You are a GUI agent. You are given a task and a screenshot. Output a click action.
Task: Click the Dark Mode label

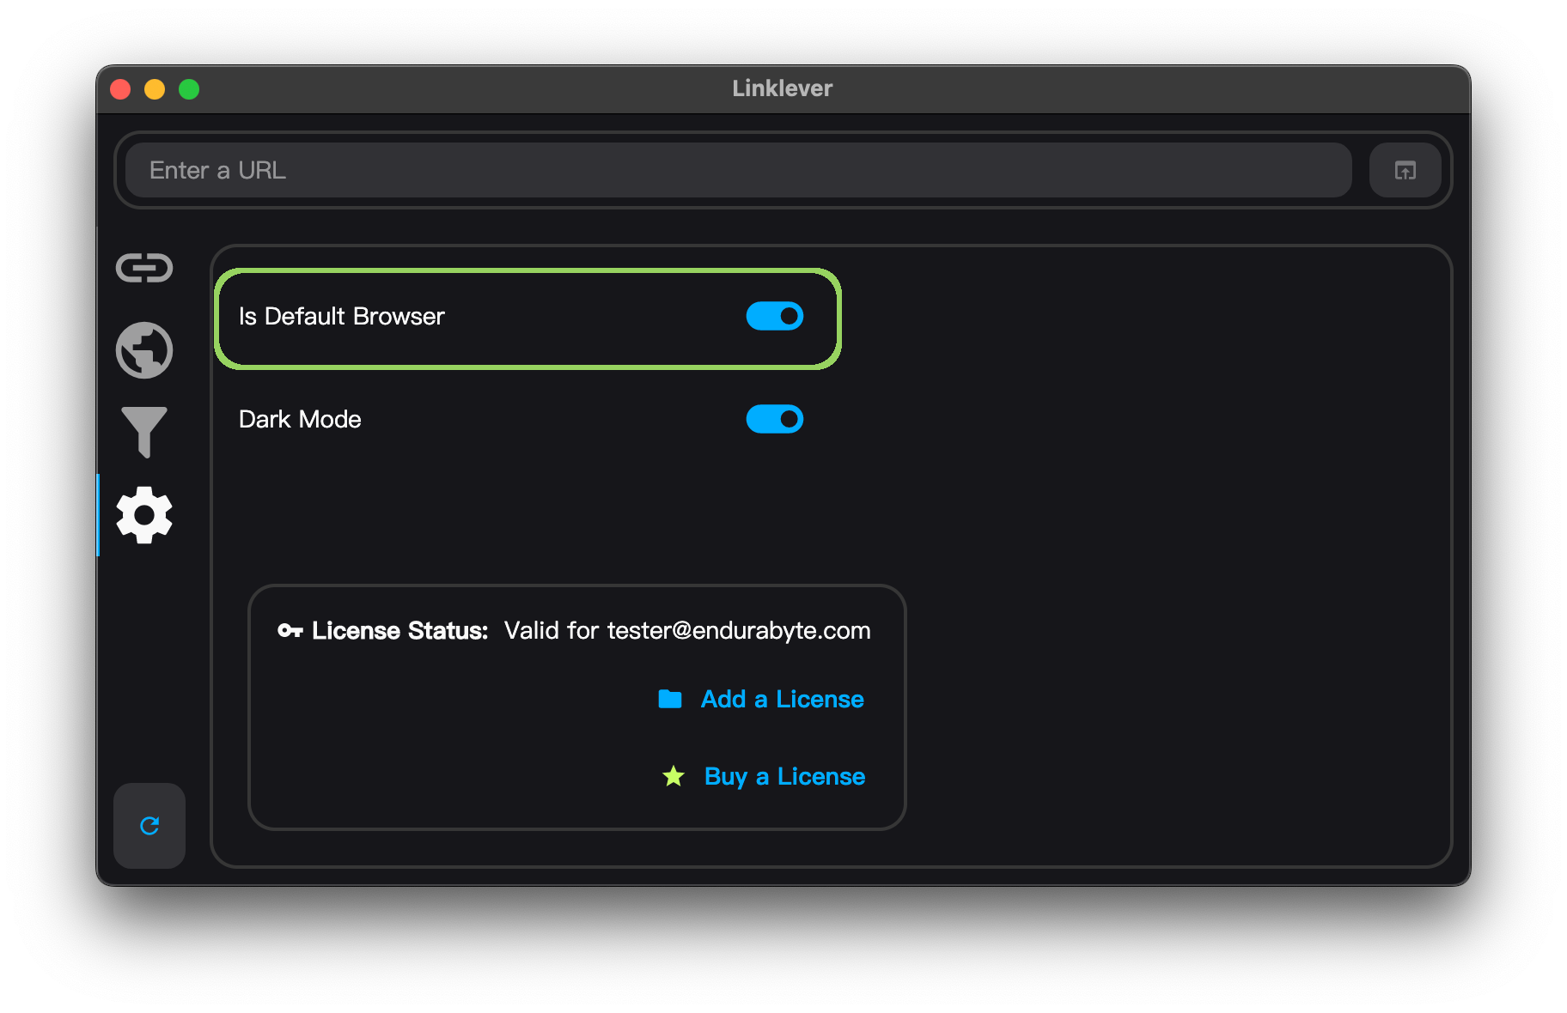click(300, 419)
